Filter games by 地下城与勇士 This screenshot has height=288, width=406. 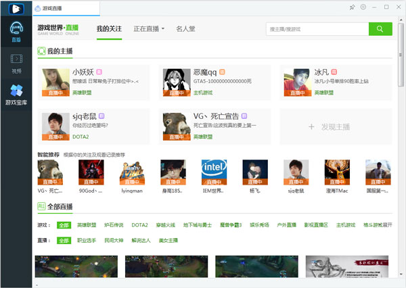[198, 225]
